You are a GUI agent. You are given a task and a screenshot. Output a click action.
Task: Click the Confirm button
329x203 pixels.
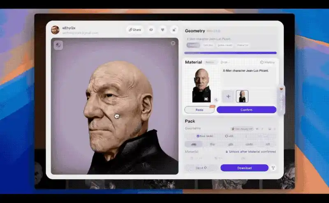(x=246, y=110)
